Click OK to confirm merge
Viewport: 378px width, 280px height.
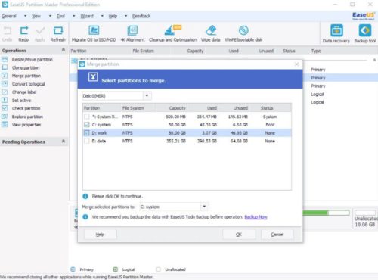point(239,235)
